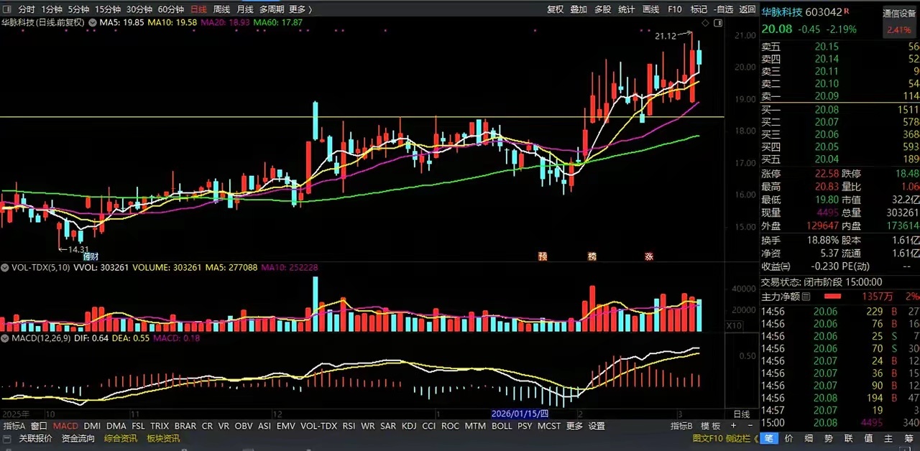Open the 叠加 overlay menu
Image resolution: width=920 pixels, height=451 pixels.
click(x=579, y=9)
